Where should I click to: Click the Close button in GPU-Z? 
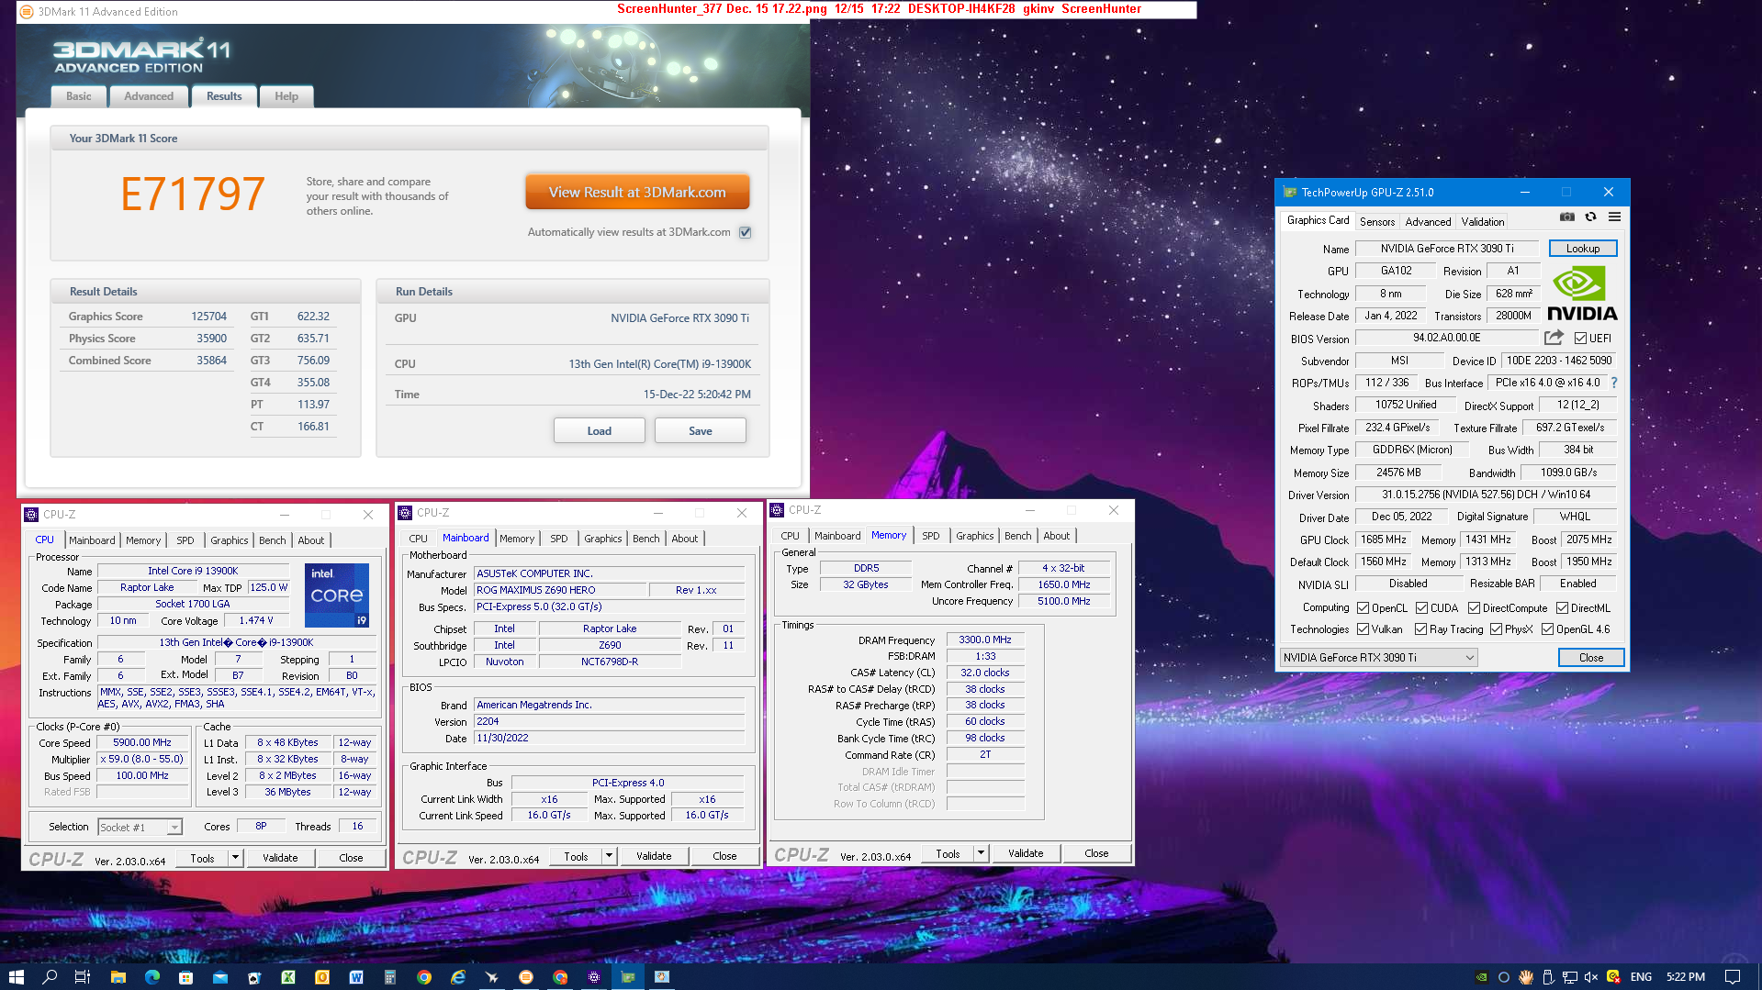tap(1590, 658)
